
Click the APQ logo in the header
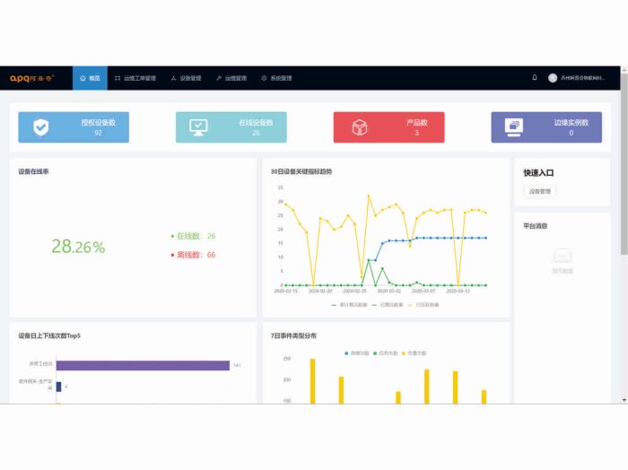tap(31, 78)
